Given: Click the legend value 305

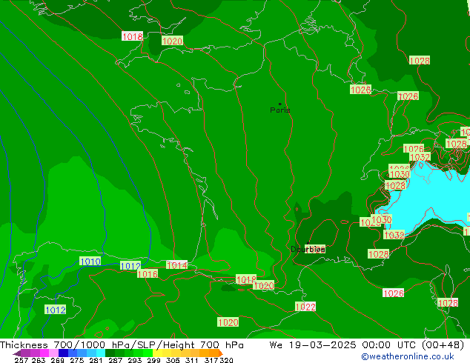Looking at the screenshot, I should [x=173, y=360].
